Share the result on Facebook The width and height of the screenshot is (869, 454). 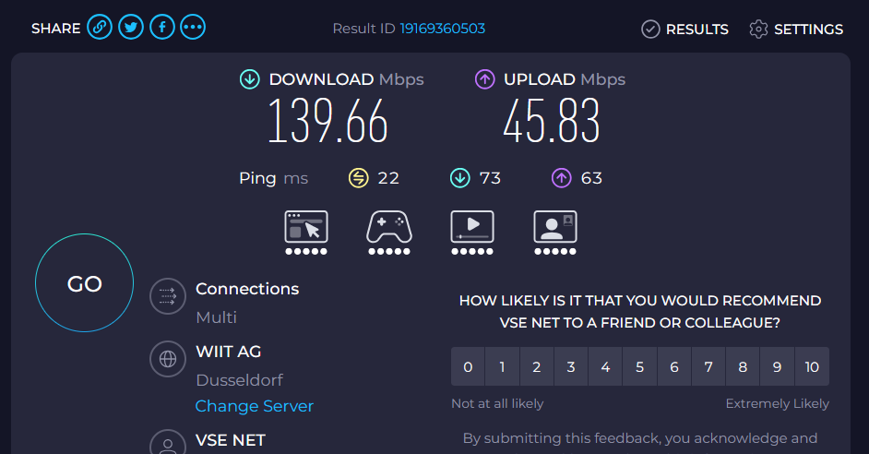(161, 27)
